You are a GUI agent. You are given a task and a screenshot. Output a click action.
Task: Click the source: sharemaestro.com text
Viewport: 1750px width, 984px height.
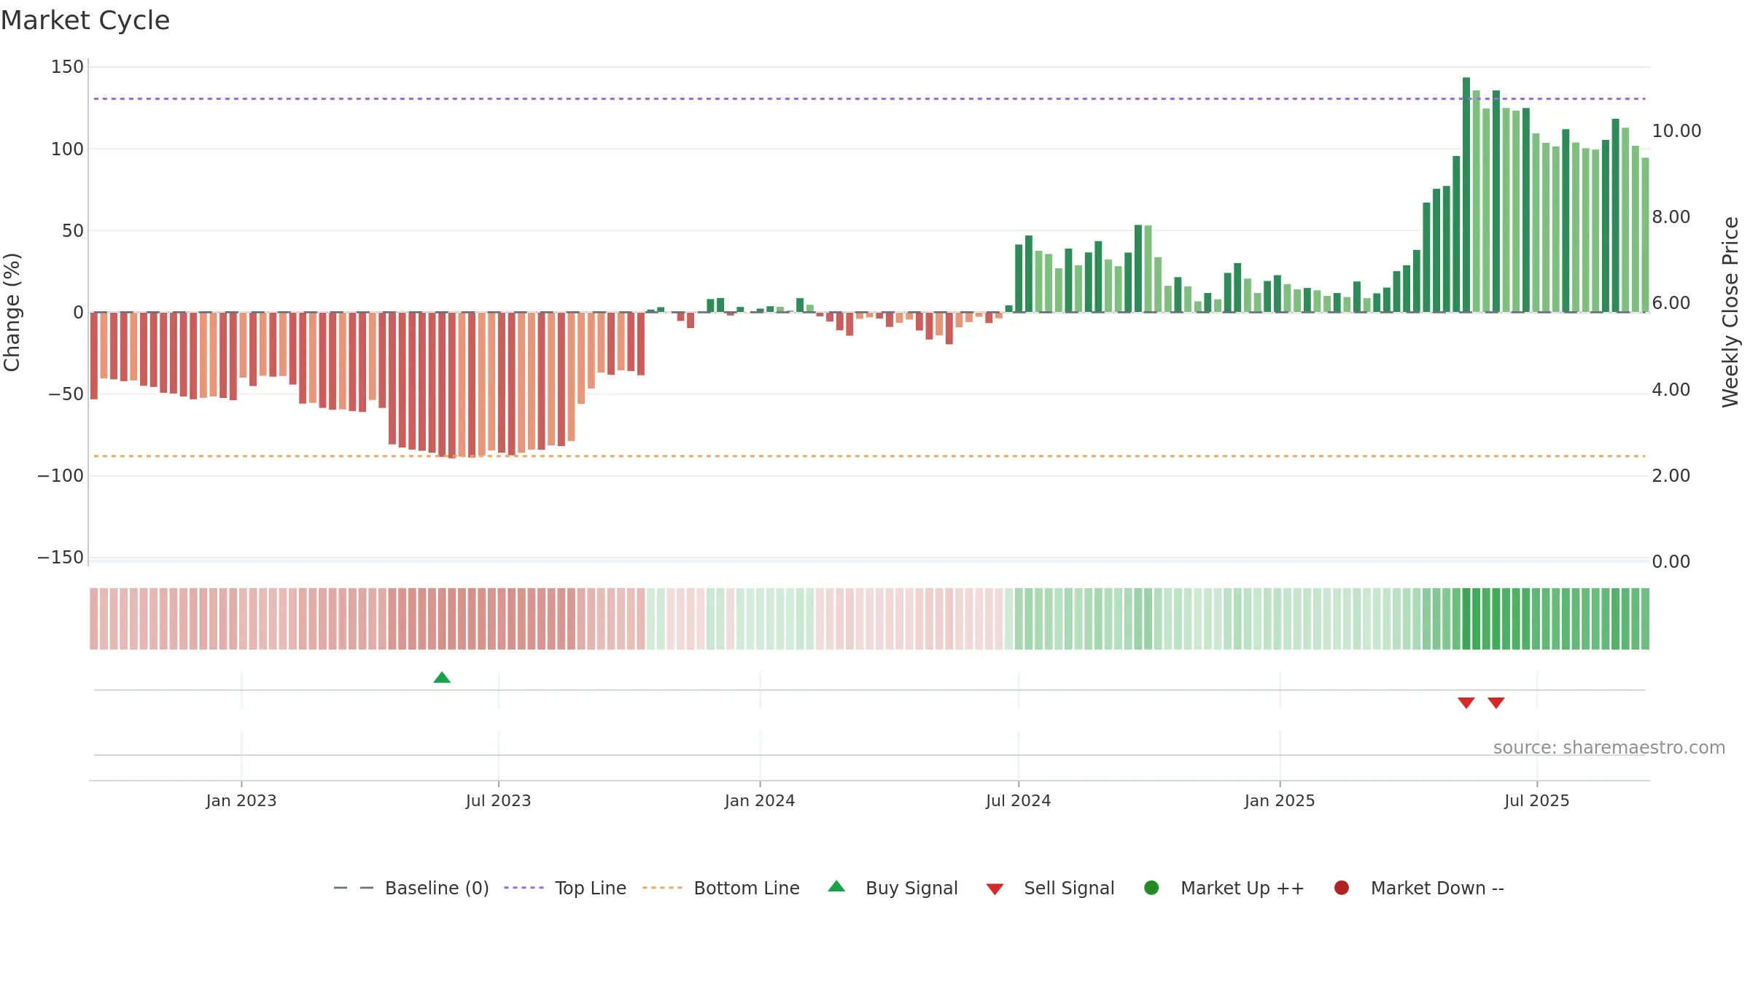tap(1609, 748)
